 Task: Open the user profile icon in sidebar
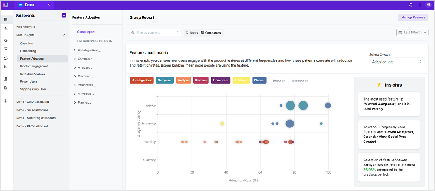pos(6,79)
